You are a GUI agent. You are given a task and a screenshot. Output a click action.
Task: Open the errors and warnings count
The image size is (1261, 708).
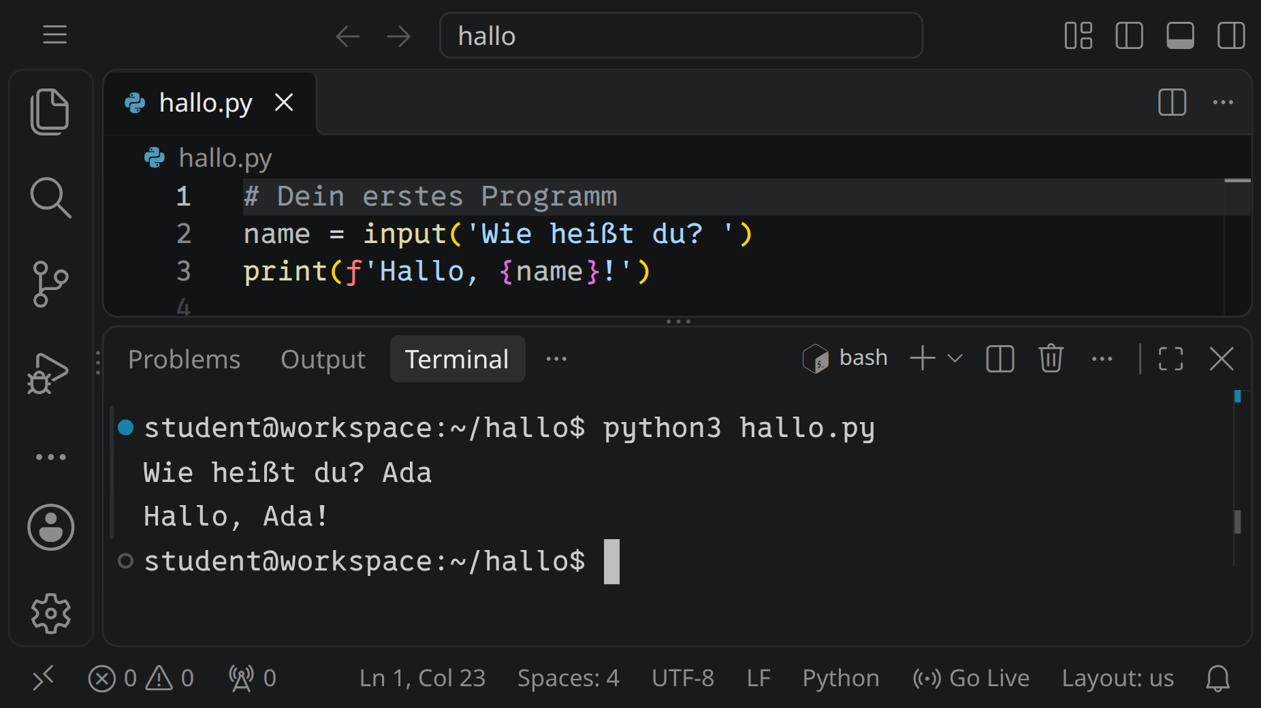(x=141, y=678)
